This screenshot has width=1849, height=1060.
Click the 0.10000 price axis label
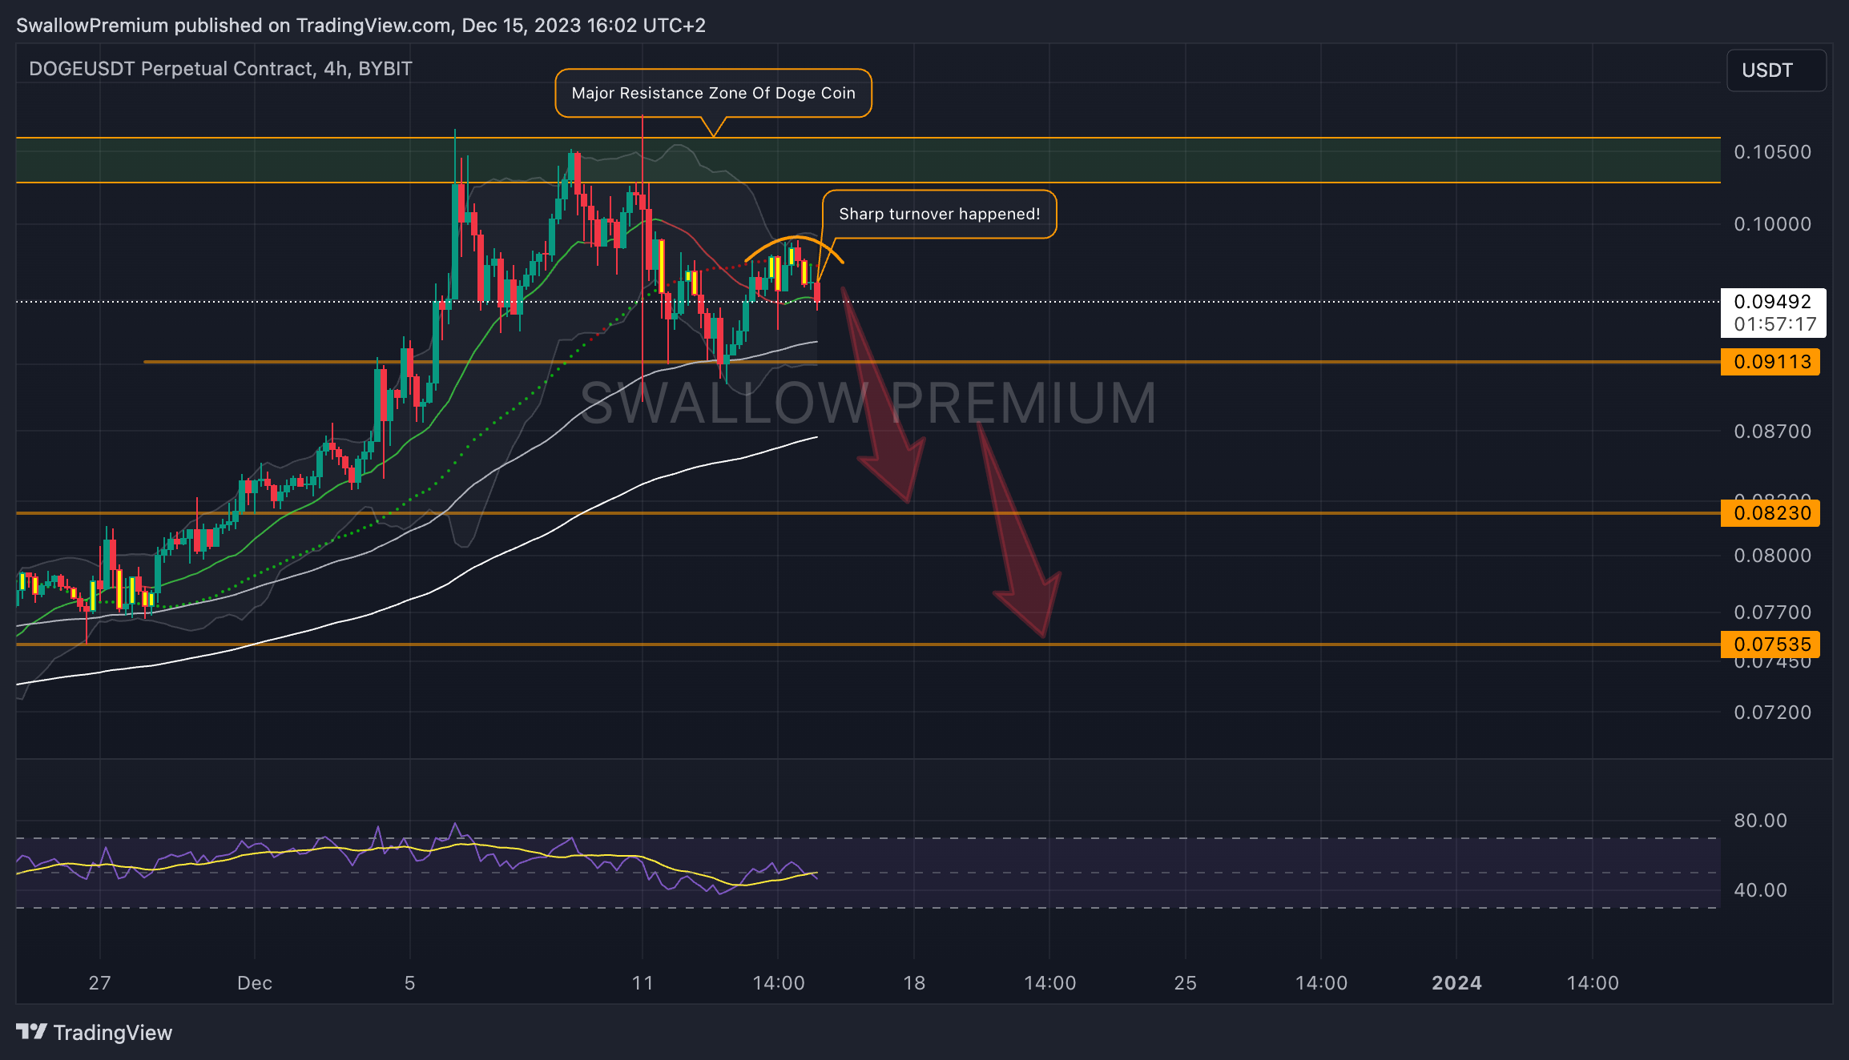[1772, 224]
